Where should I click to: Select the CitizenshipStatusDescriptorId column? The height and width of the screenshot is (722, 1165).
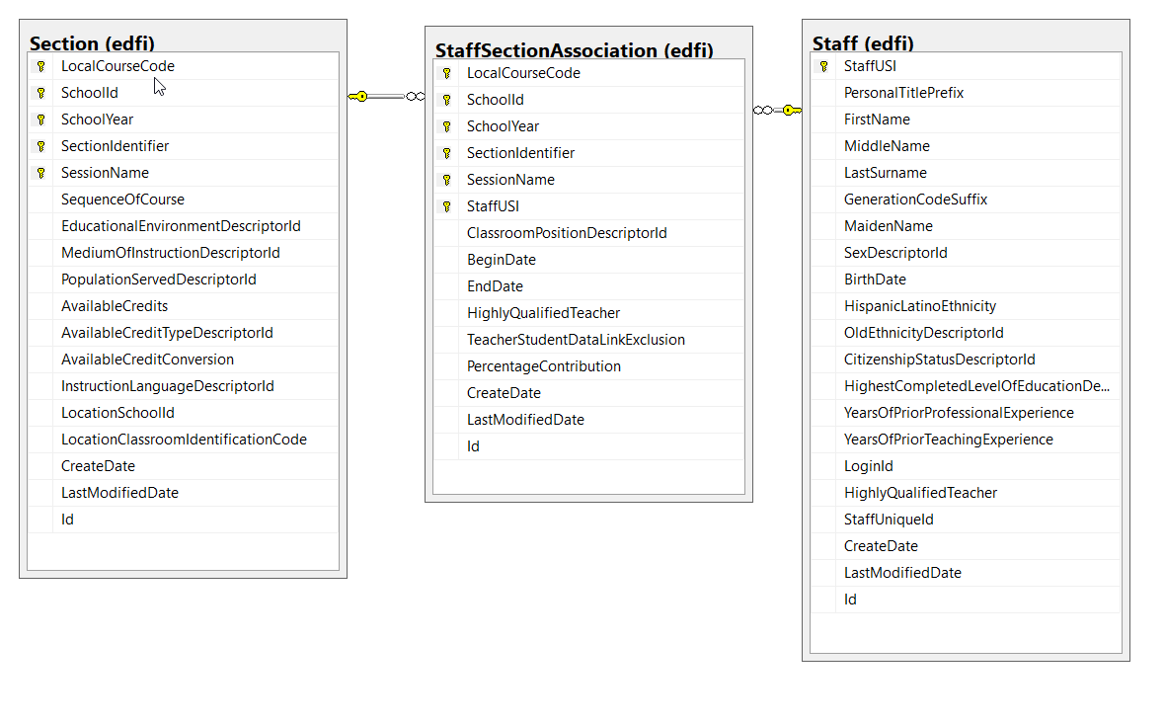click(x=966, y=360)
